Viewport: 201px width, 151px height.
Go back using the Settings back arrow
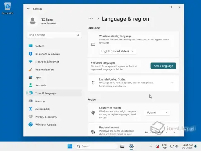coord(28,9)
